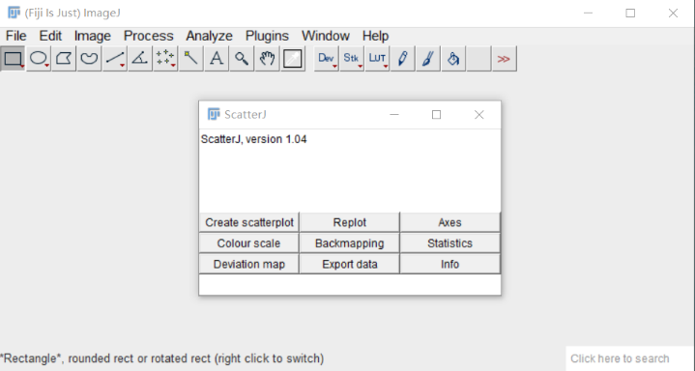This screenshot has width=695, height=371.
Task: Select the Flood fill tool
Action: 453,59
